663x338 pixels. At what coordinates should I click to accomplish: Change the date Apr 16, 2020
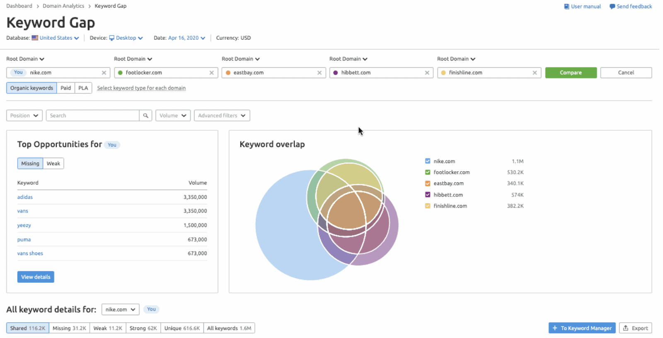(x=186, y=38)
